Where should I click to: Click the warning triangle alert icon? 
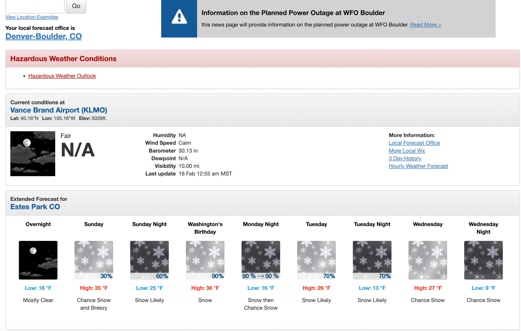click(x=179, y=17)
